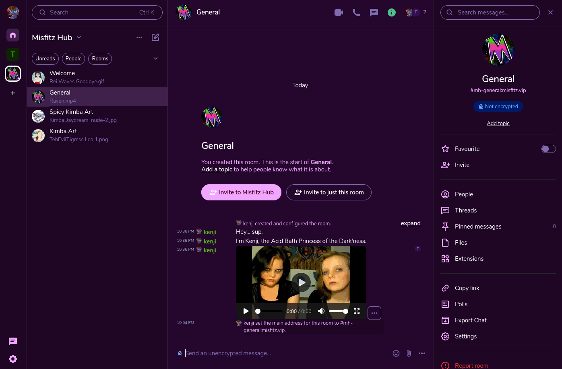Open Threads from the bottom-left sidebar
The height and width of the screenshot is (369, 562).
coord(12,341)
